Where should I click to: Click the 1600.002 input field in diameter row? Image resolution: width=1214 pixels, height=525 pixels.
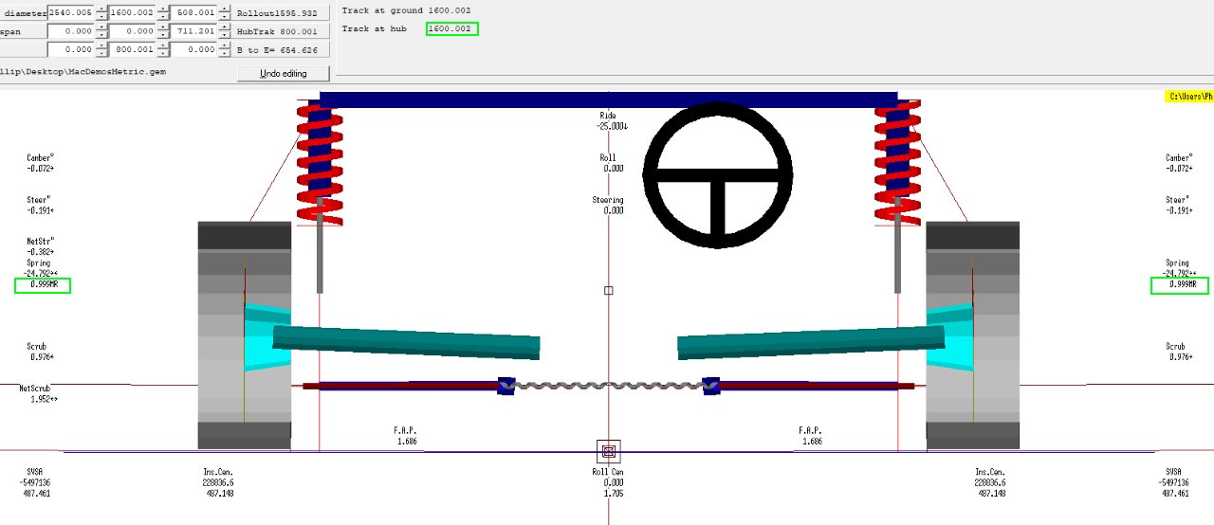tap(131, 13)
